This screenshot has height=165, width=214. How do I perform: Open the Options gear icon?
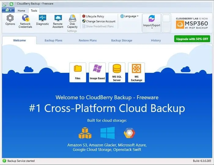10,18
